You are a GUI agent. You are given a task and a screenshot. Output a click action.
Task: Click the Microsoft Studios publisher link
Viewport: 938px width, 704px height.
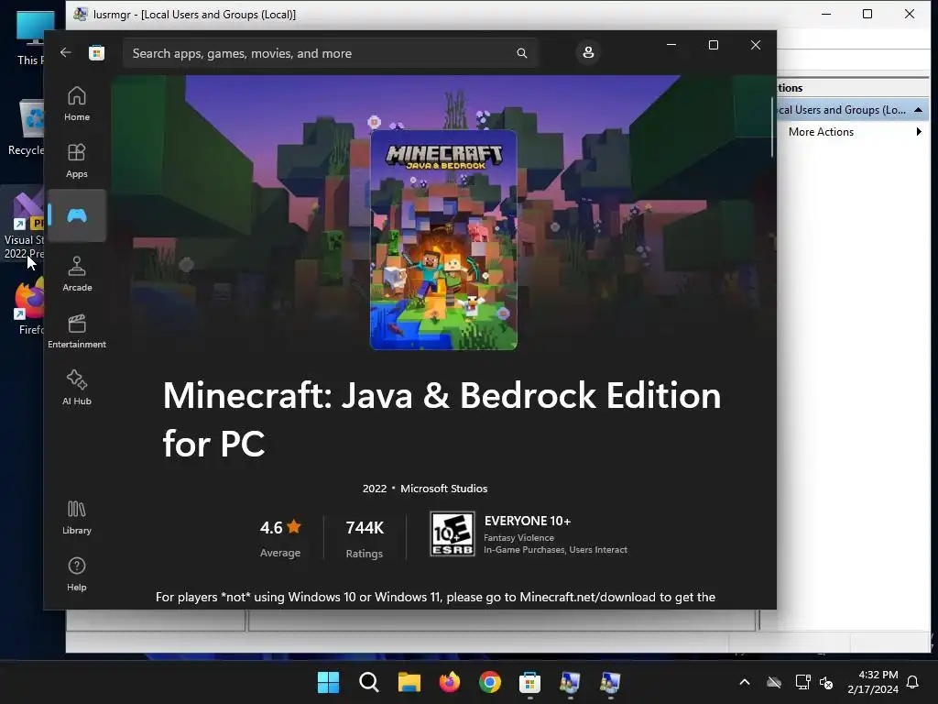pos(444,489)
